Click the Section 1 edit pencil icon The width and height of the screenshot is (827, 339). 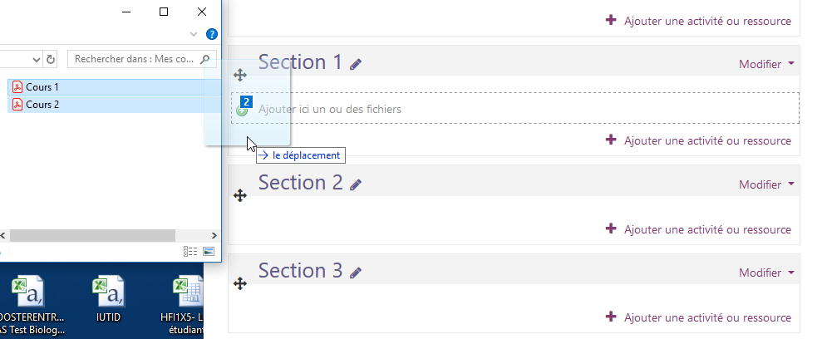point(356,64)
